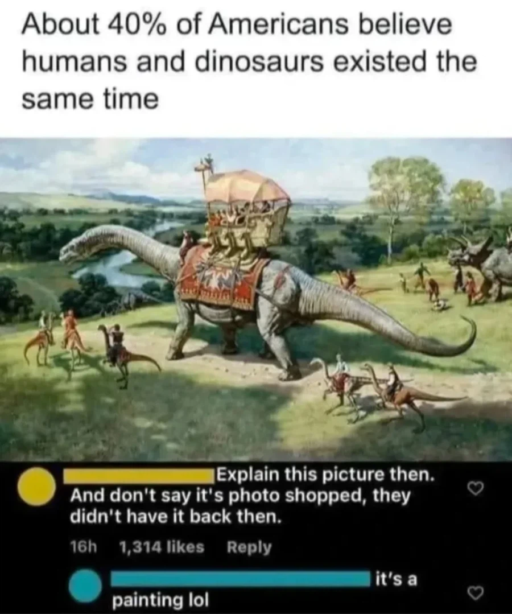
Task: Open the yellow-redacted commenter username
Action: [x=139, y=476]
